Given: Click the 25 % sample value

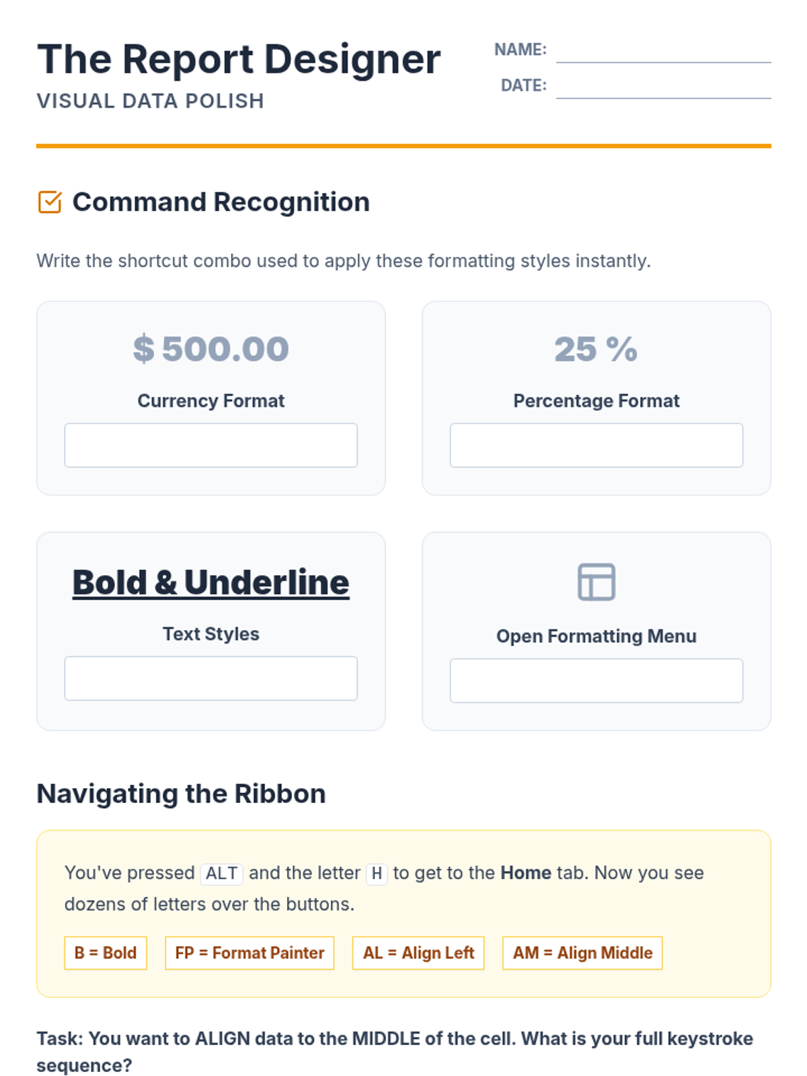Looking at the screenshot, I should [x=596, y=349].
